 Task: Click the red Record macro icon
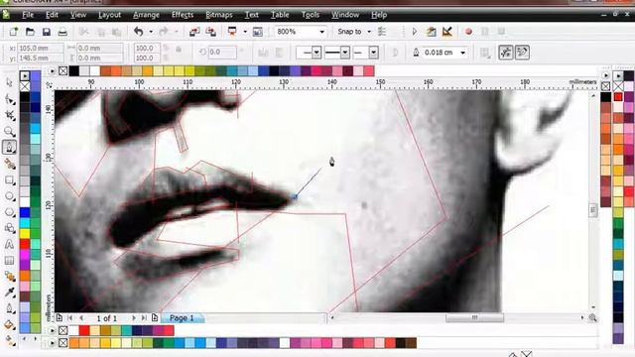(468, 32)
